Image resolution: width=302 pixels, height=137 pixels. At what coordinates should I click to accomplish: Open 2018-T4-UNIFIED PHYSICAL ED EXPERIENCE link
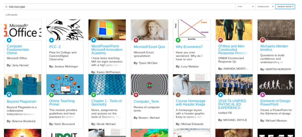[232, 104]
